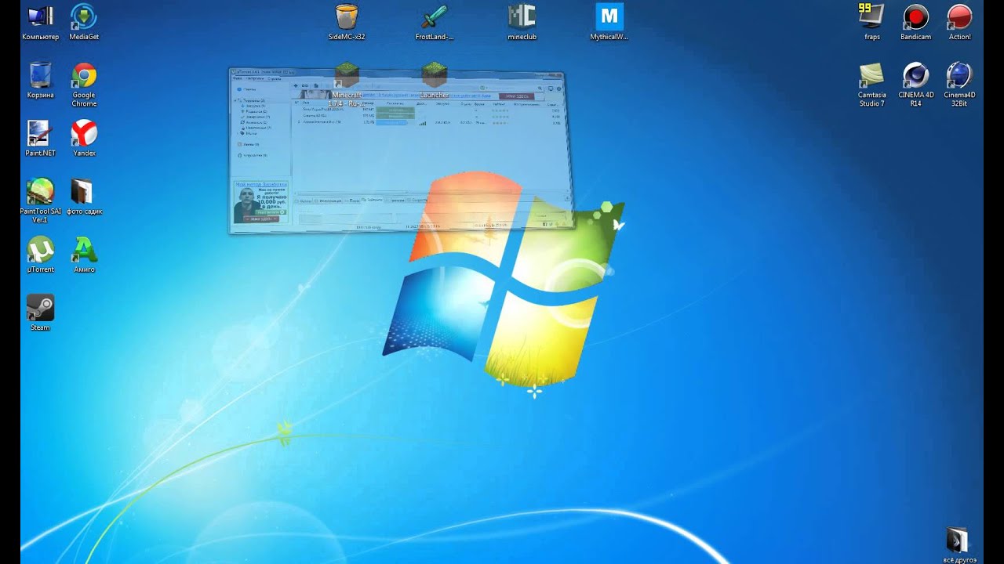
Task: Open Настройки menu in µTorrent window
Action: (255, 78)
